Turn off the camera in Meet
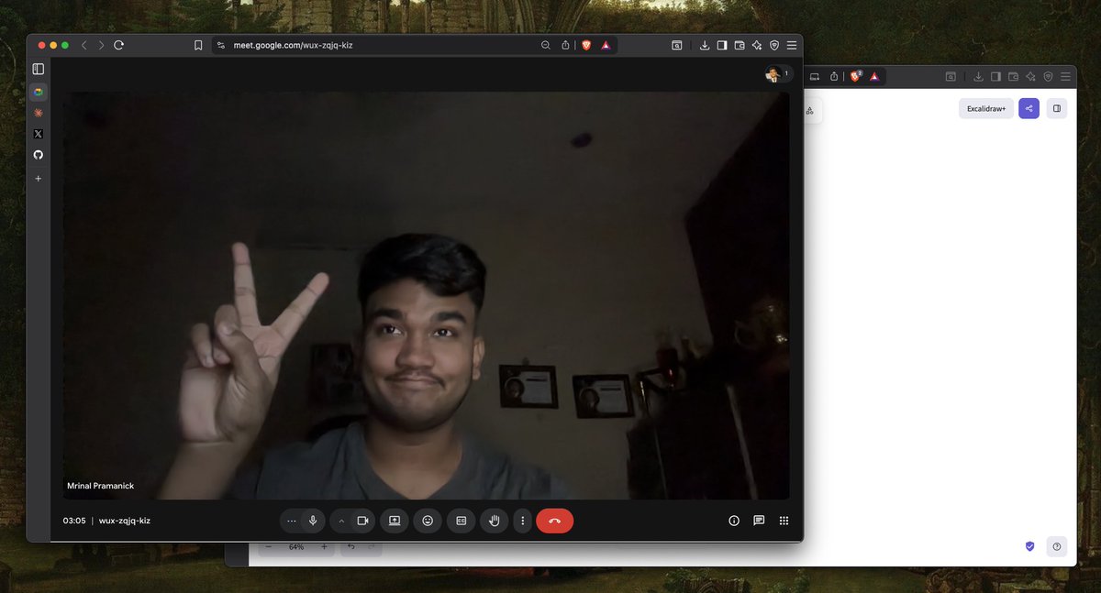1101x593 pixels. [x=362, y=521]
